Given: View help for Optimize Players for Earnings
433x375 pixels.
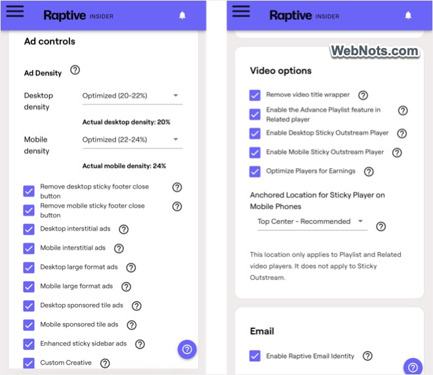Looking at the screenshot, I should pyautogui.click(x=369, y=171).
